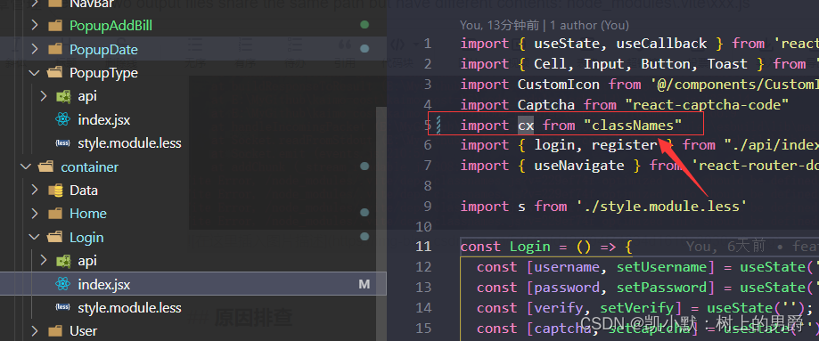
Task: Click the api folder icon under PopupType
Action: click(63, 96)
